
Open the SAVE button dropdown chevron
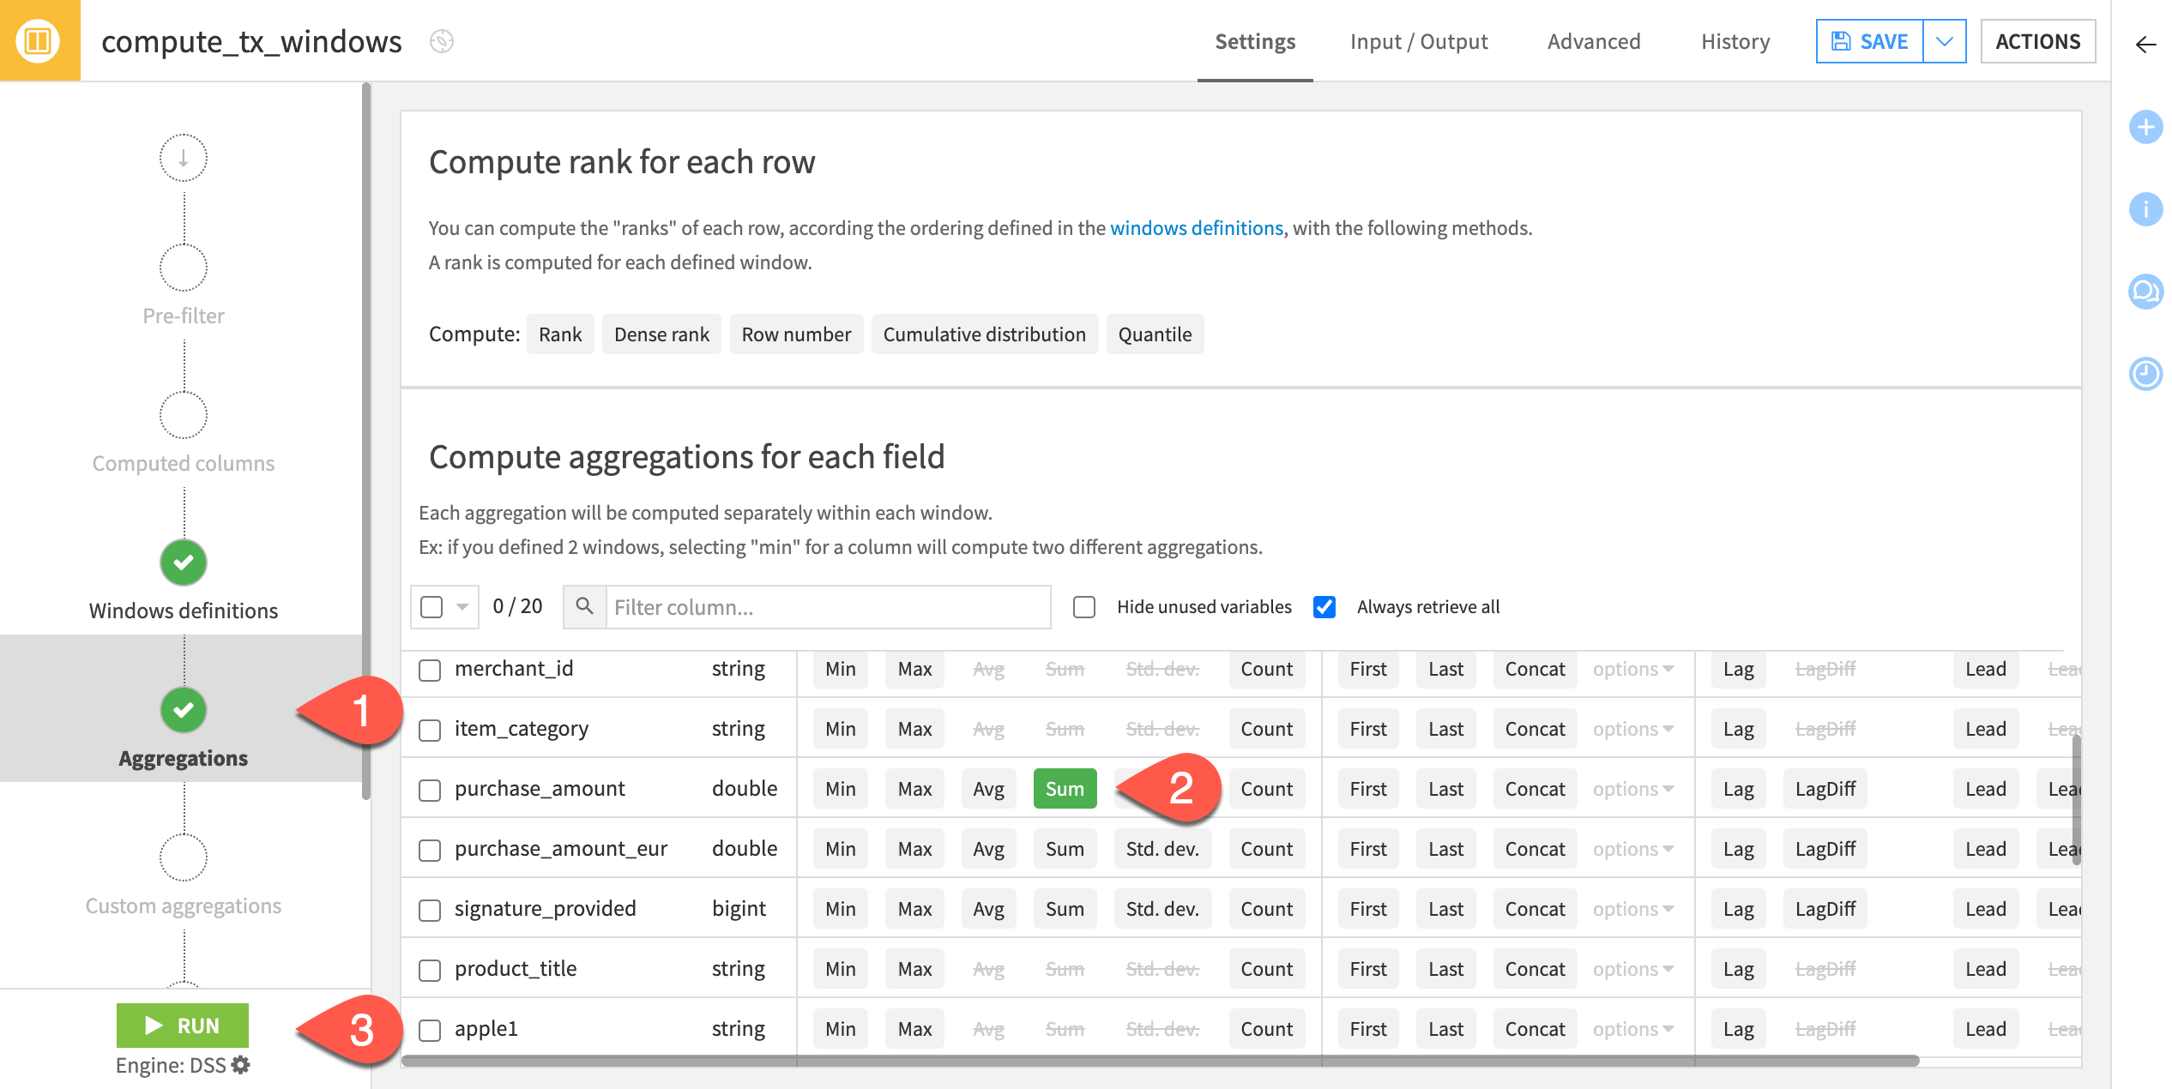(x=1944, y=40)
